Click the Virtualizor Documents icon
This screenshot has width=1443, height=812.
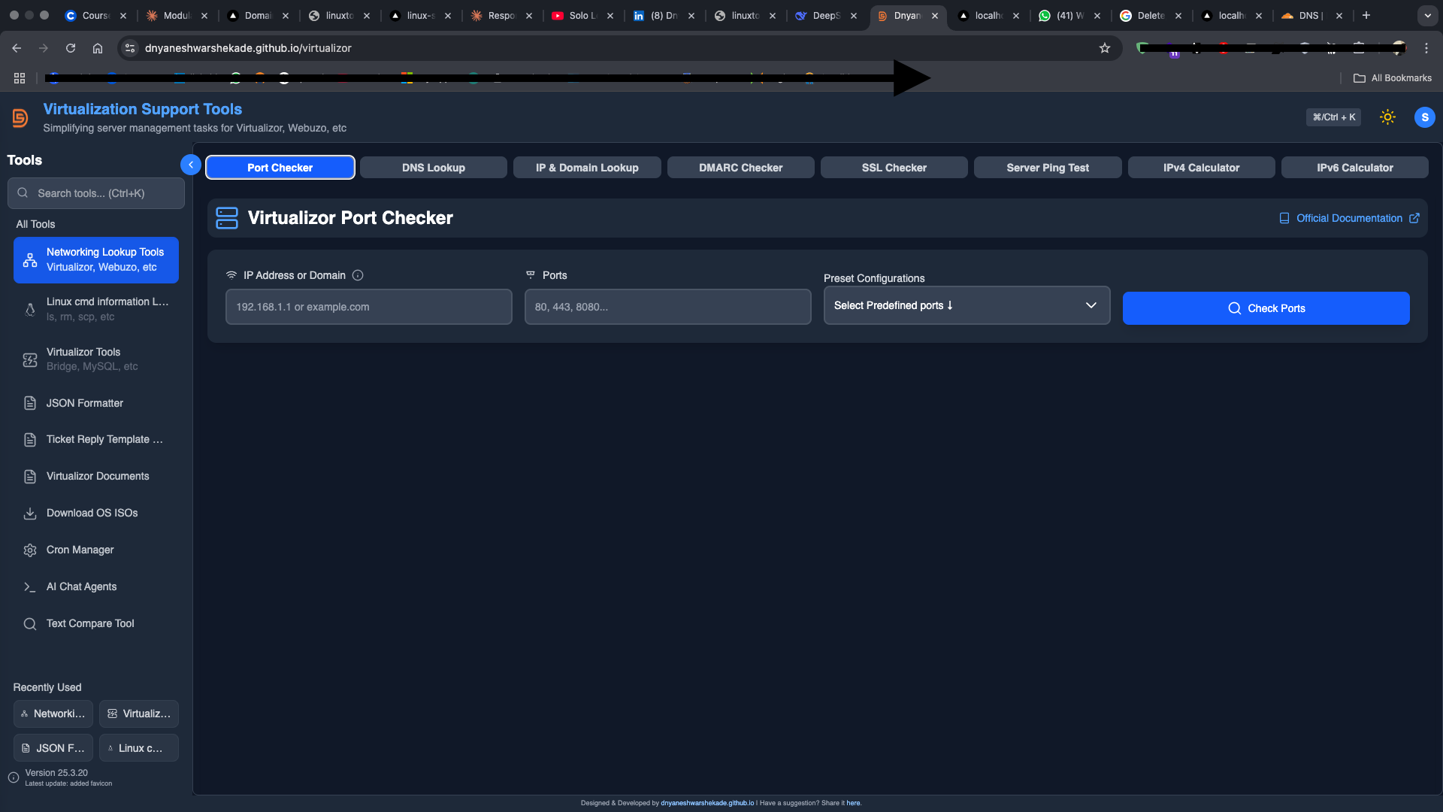coord(30,477)
